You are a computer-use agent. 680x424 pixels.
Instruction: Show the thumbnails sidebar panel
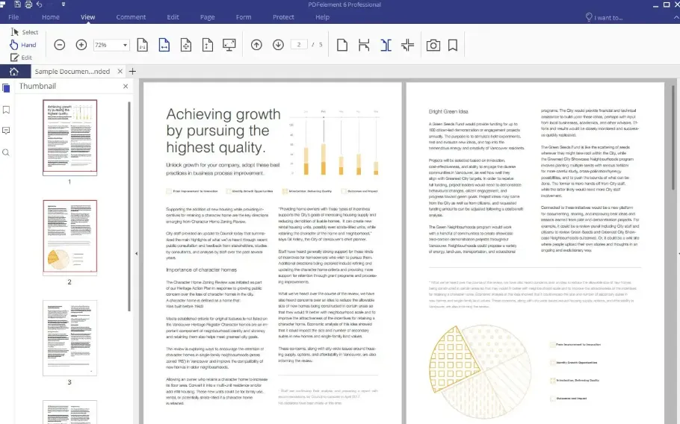(6, 88)
